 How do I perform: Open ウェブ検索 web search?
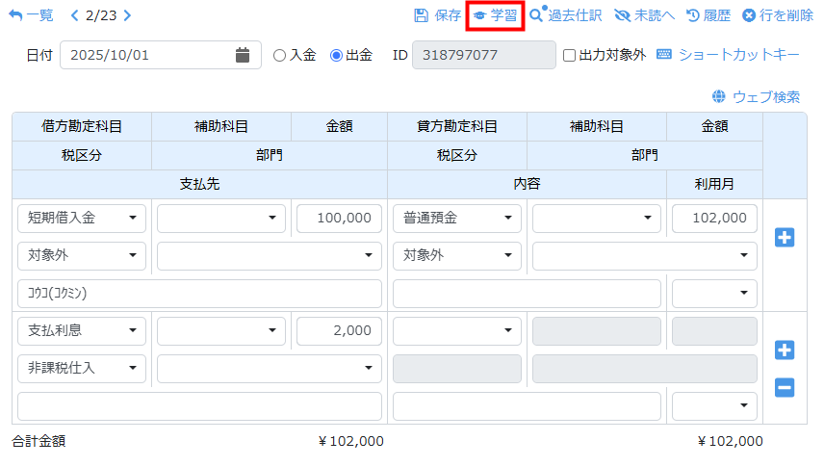[756, 96]
